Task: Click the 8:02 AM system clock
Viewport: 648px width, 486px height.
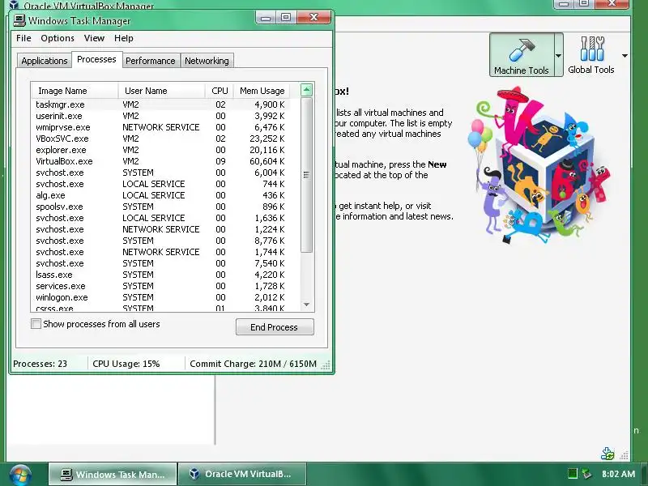Action: coord(618,474)
